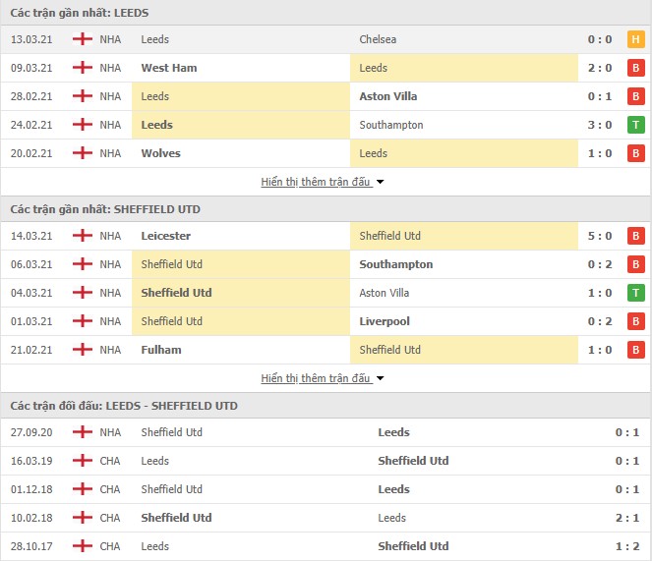This screenshot has height=561, width=652.
Task: Expand more Leeds matches with dropdown arrow
Action: [x=380, y=182]
